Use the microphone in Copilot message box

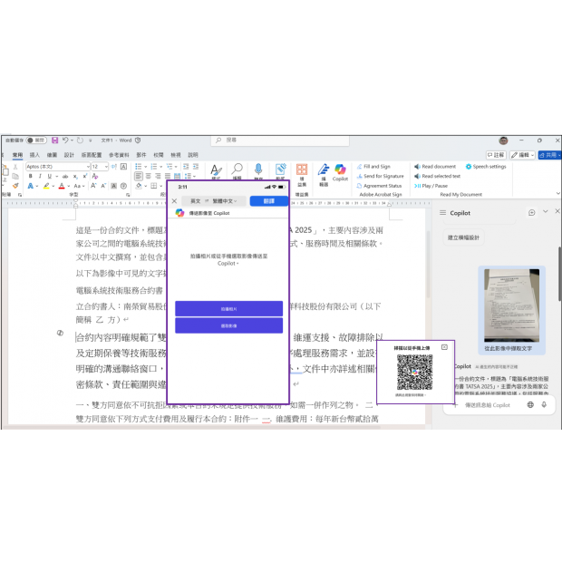(x=544, y=404)
